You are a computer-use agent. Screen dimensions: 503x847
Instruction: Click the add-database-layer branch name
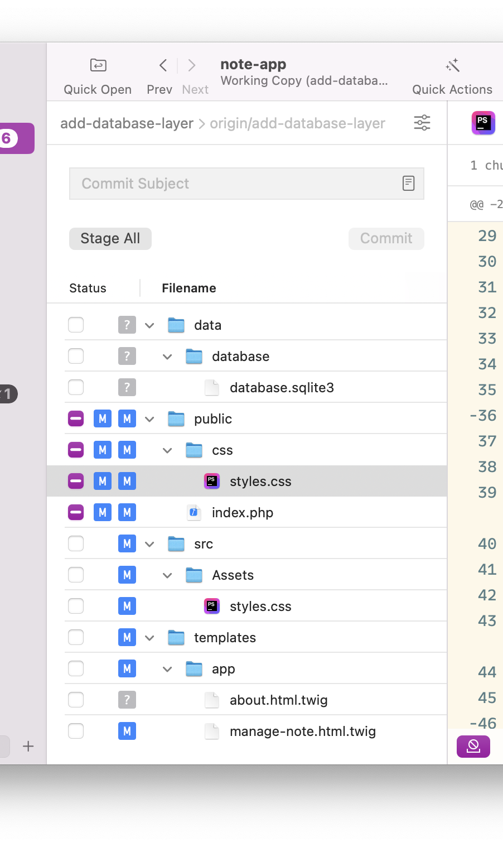127,123
